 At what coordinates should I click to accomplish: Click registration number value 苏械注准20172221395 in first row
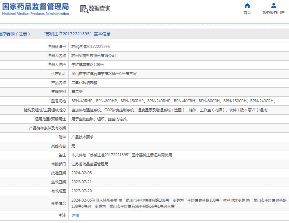pos(90,47)
